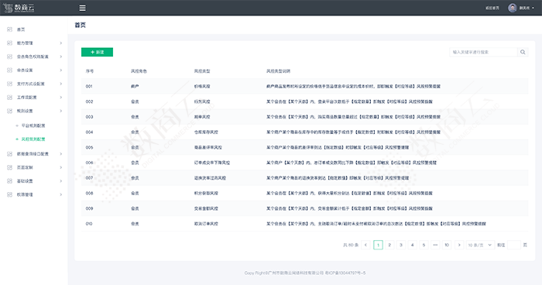Click the pagination ellipsis button
Viewport: 542px width, 285px height.
[435, 245]
